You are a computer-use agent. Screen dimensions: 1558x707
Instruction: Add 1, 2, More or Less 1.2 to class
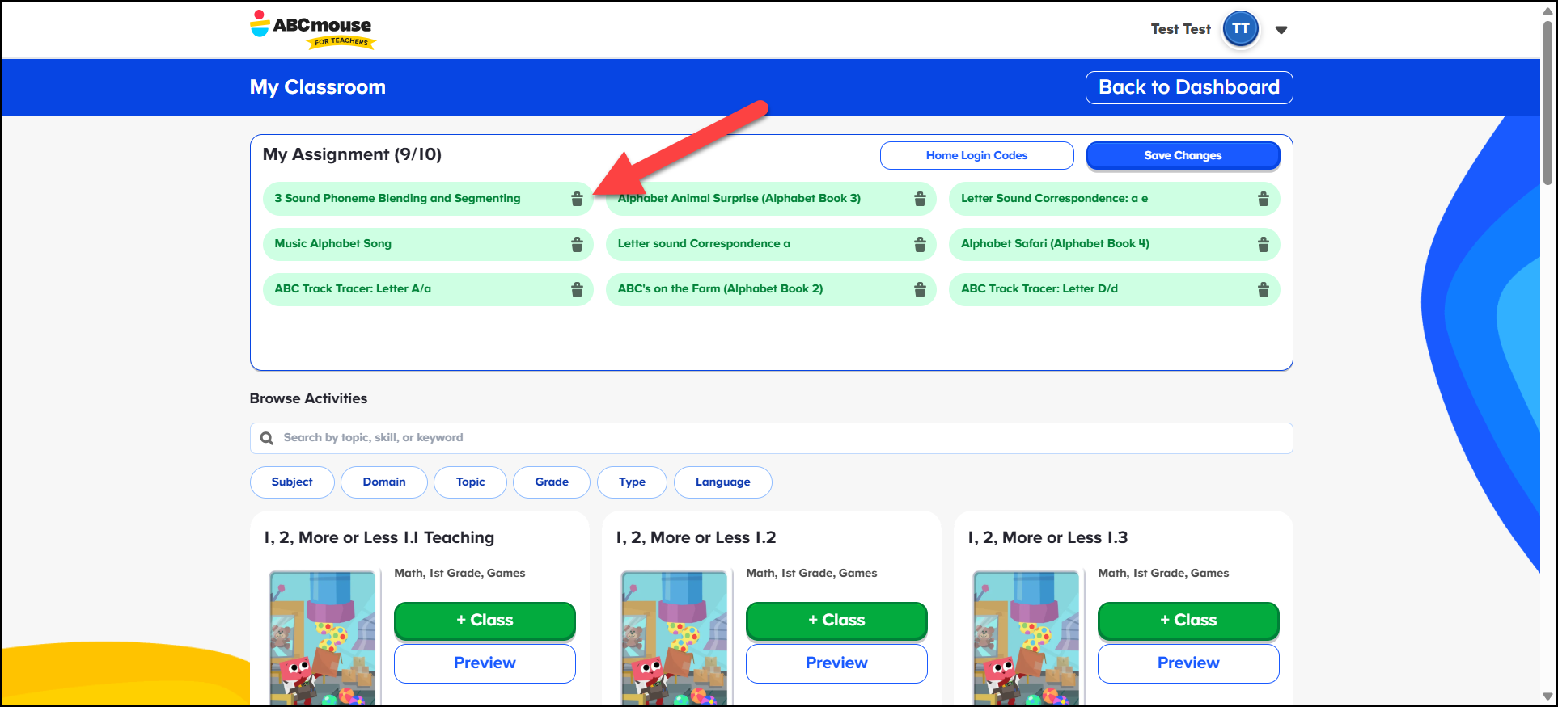pos(836,620)
